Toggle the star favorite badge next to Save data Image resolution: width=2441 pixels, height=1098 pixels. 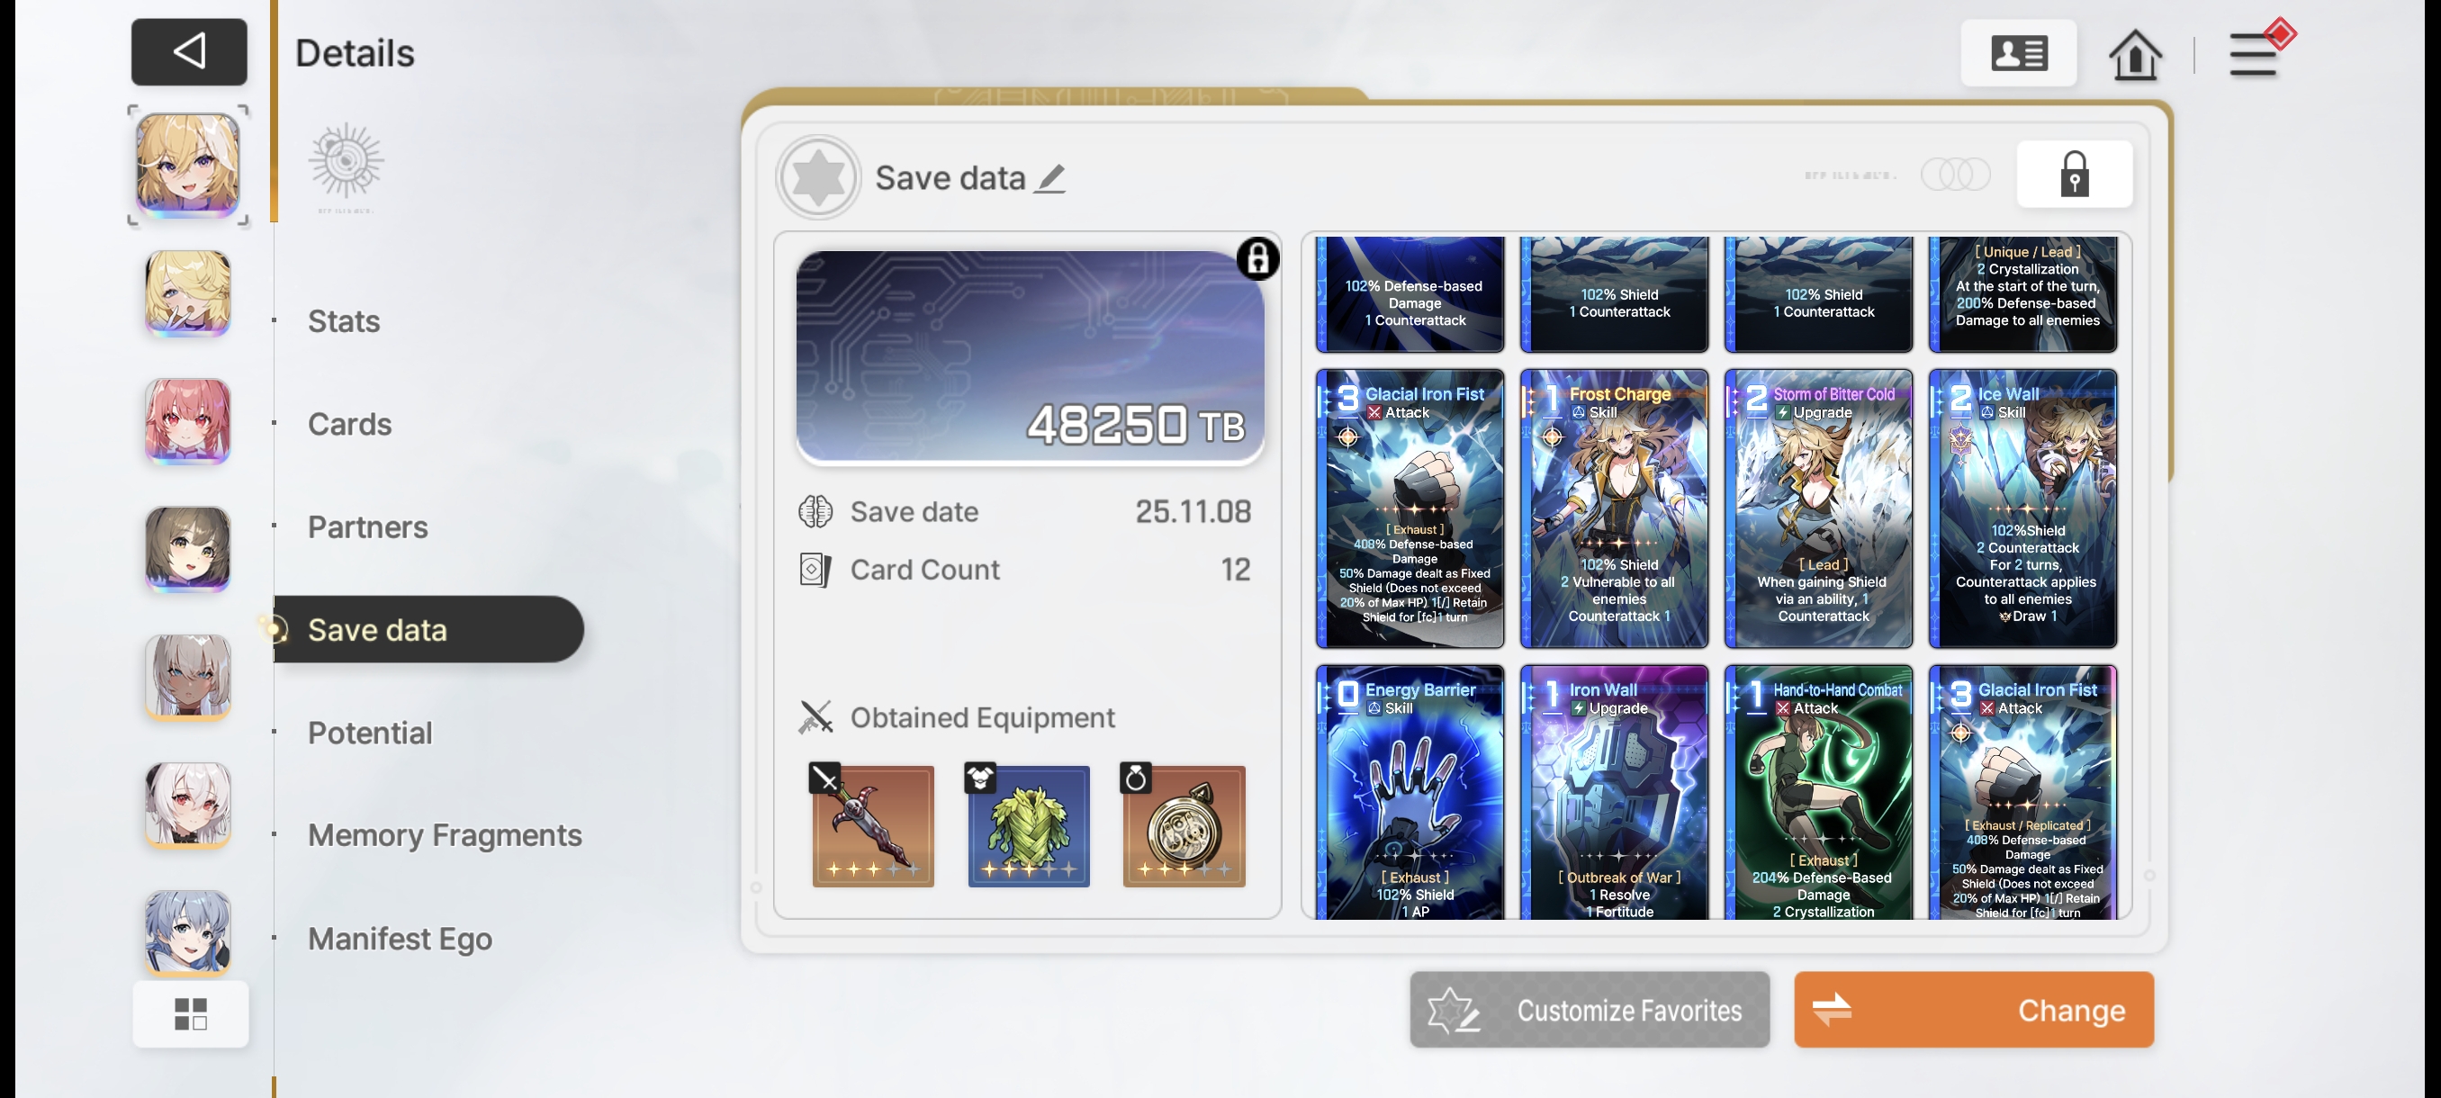pos(818,177)
